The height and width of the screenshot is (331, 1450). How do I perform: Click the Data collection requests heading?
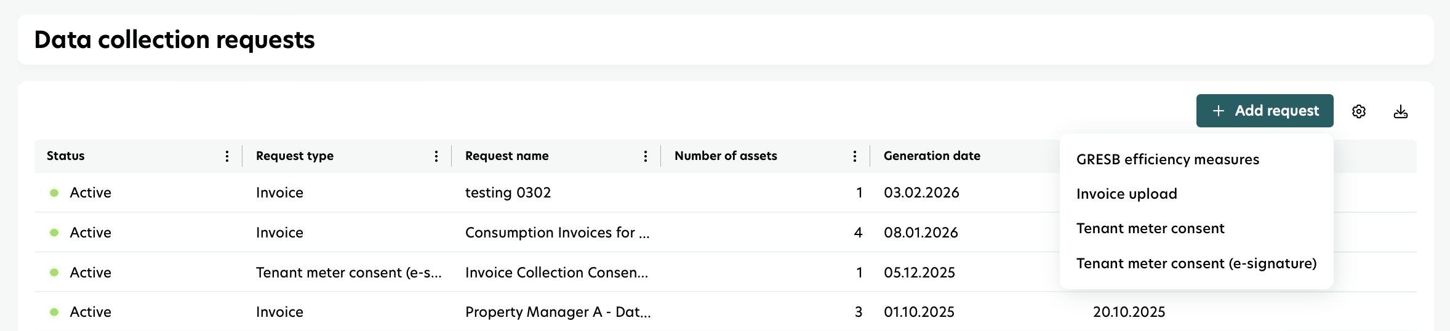175,40
